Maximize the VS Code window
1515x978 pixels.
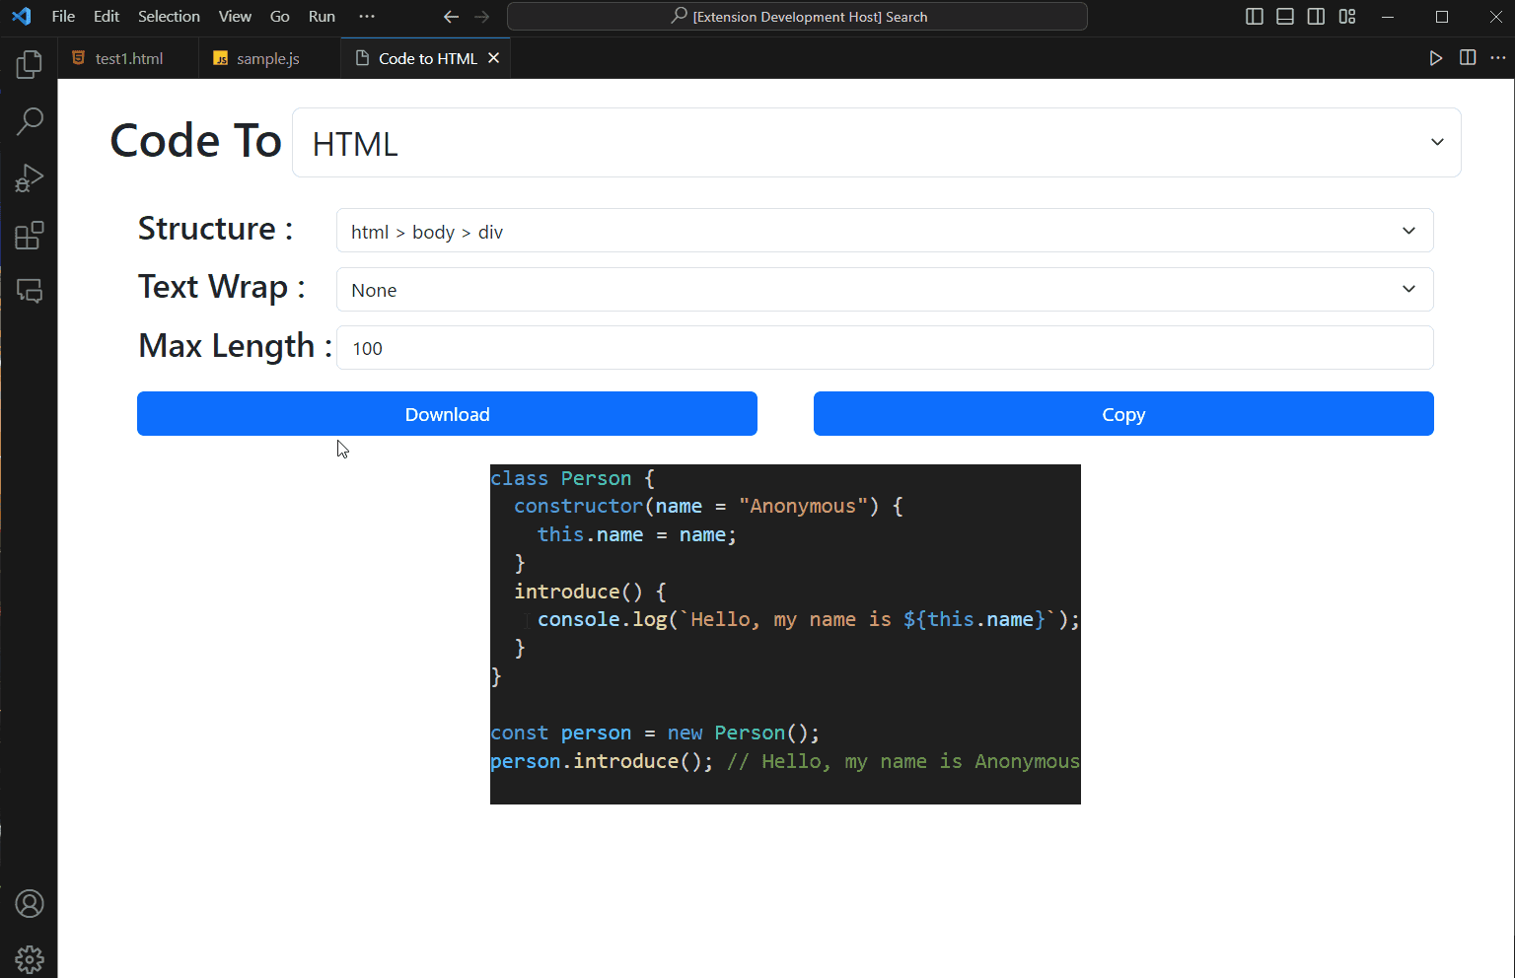click(1442, 17)
